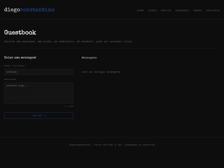Open the DESENHOS nav link
This screenshot has height=168, width=224.
tap(182, 10)
